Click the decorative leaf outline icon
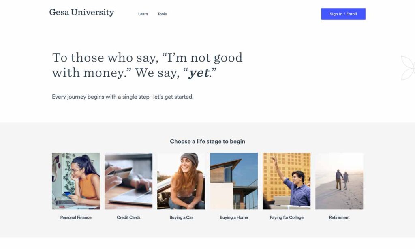Screen dimensions: 415x249 (408, 68)
